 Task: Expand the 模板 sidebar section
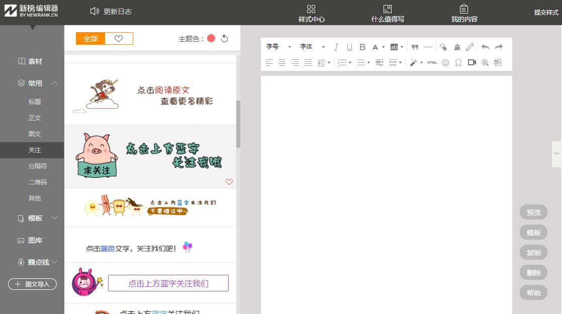[54, 218]
